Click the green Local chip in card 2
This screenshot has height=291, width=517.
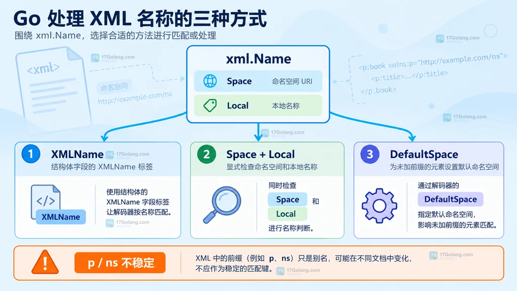coord(287,214)
